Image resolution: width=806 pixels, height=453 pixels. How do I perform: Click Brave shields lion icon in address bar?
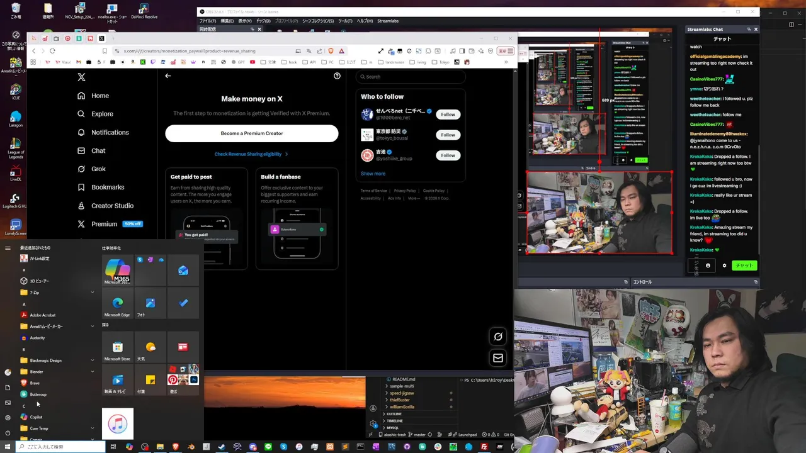tap(331, 51)
